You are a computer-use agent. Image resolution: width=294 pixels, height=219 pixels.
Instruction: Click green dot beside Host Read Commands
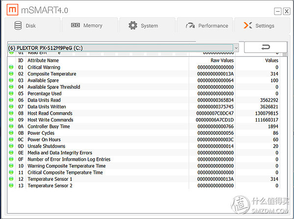[x=11, y=113]
